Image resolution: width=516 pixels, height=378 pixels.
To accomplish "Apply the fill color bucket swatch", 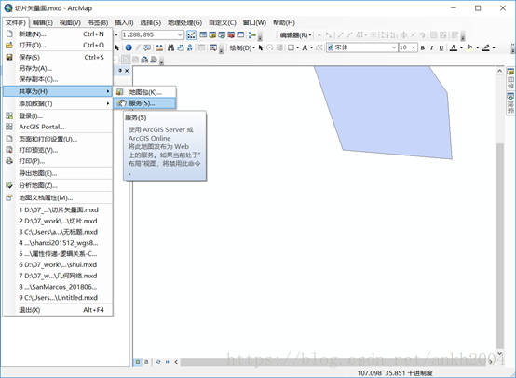I will 470,47.
